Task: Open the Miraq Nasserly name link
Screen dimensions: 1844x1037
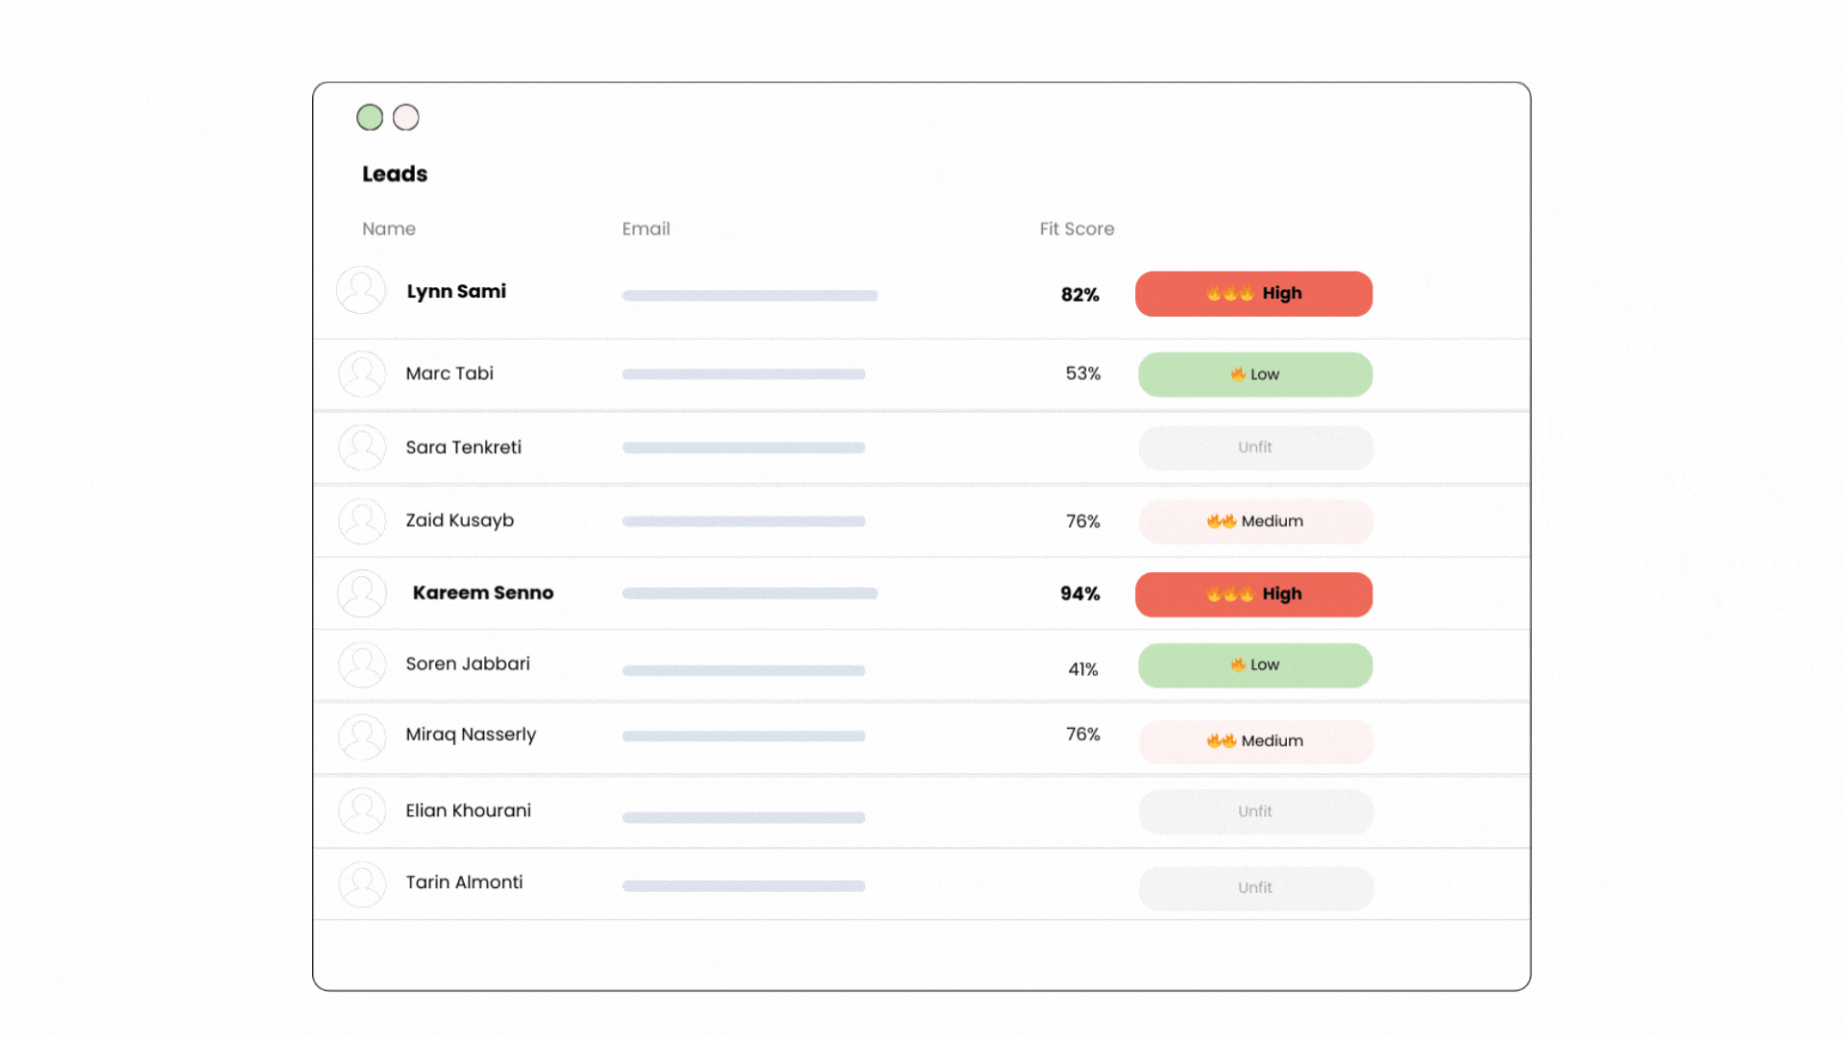Action: 471,735
